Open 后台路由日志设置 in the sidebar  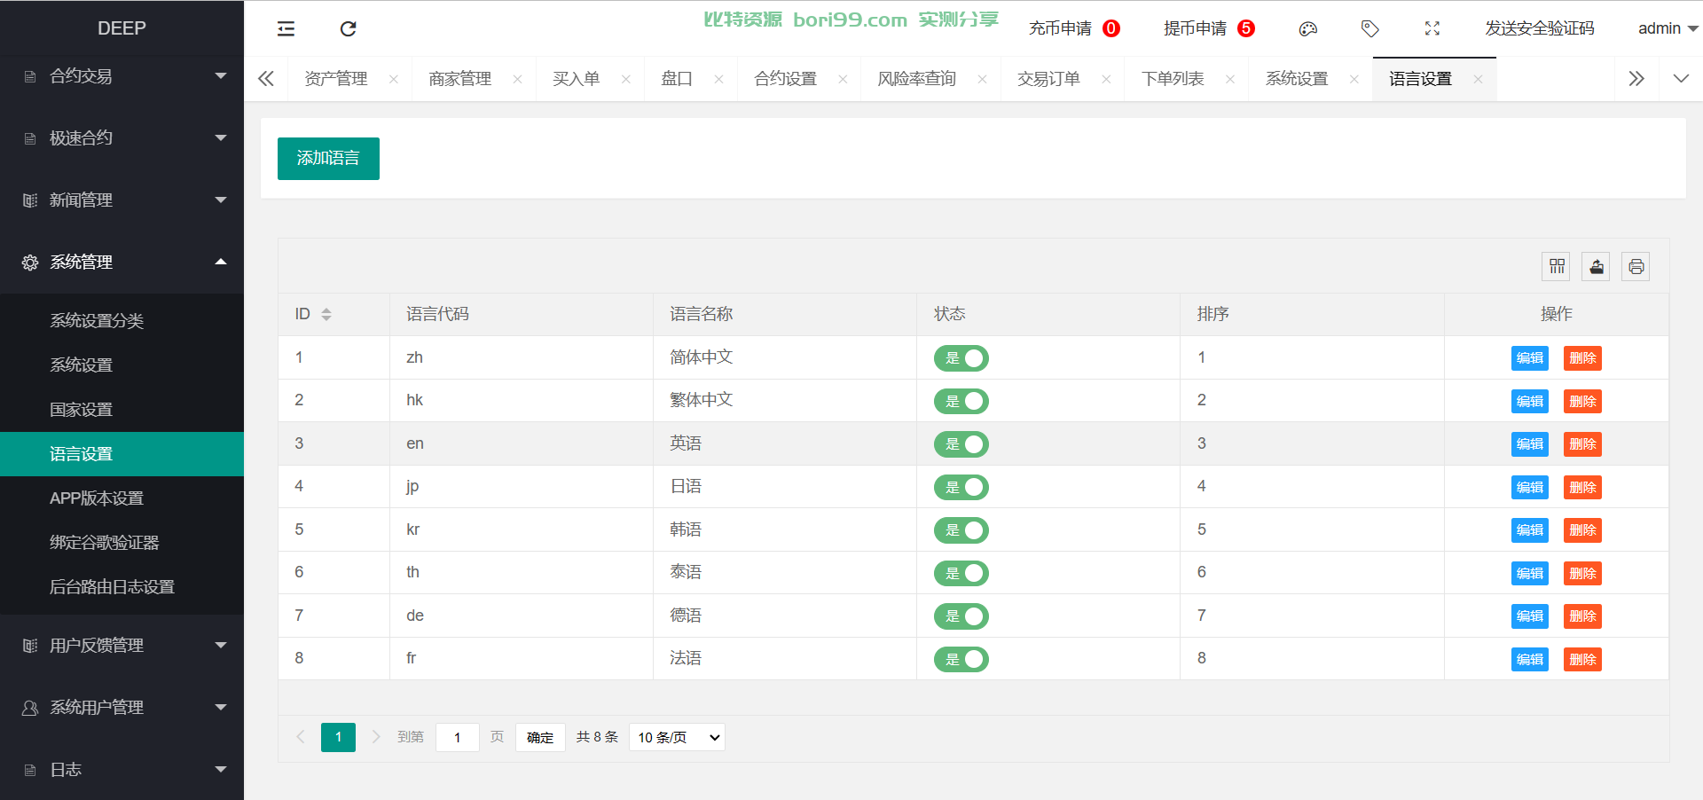click(122, 587)
